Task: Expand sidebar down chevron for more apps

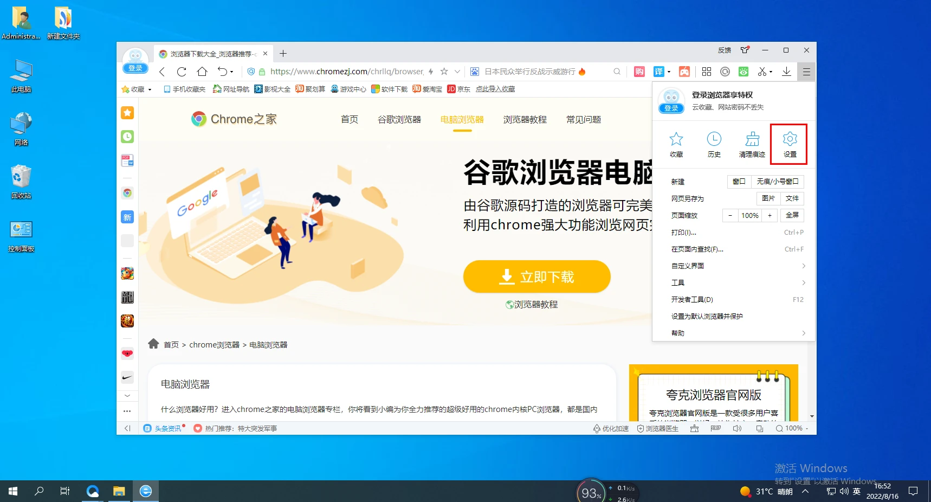Action: pos(127,396)
